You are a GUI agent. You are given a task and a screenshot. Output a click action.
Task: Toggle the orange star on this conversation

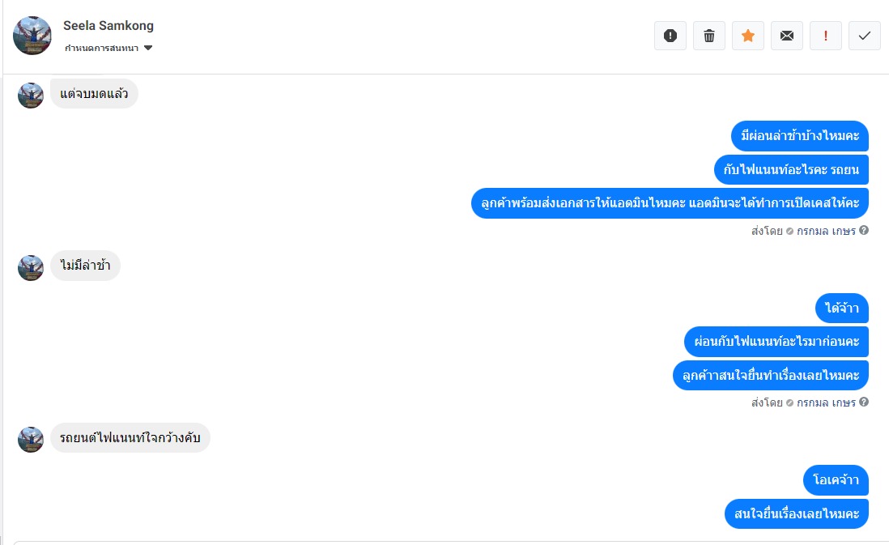click(748, 36)
